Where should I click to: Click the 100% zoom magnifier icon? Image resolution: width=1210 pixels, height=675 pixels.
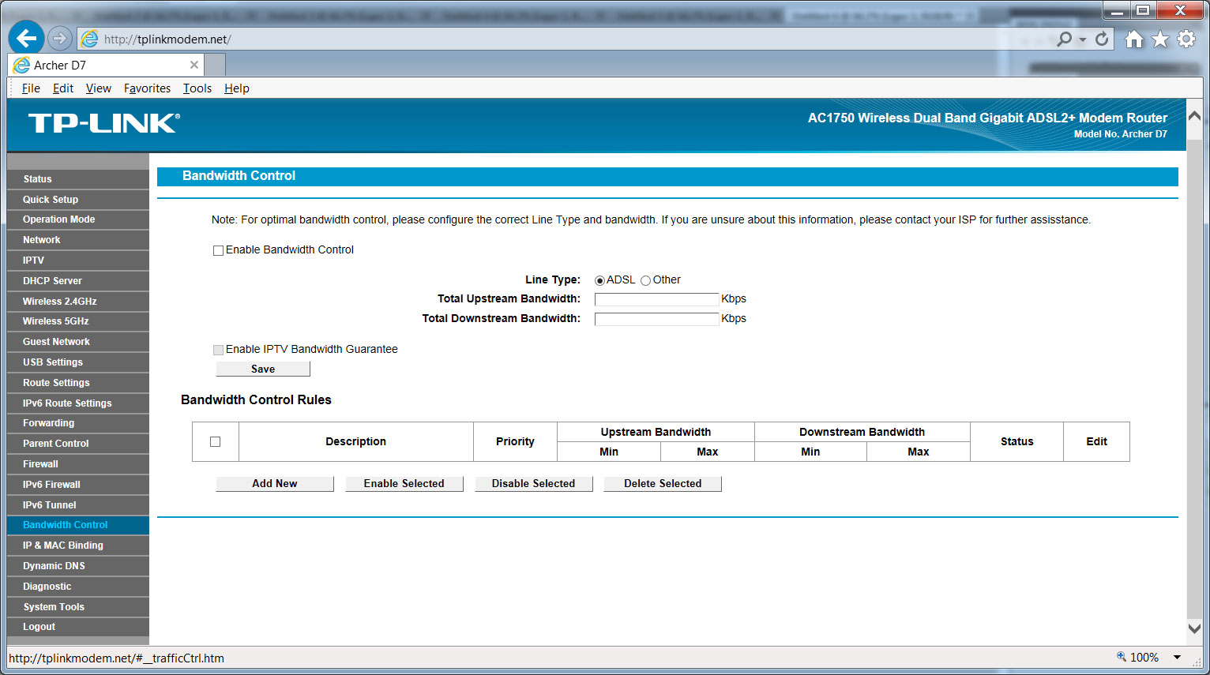[x=1121, y=657]
